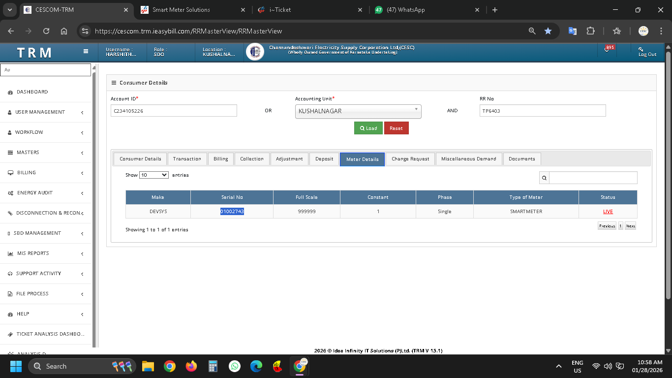Open the Transaction tab

(187, 159)
